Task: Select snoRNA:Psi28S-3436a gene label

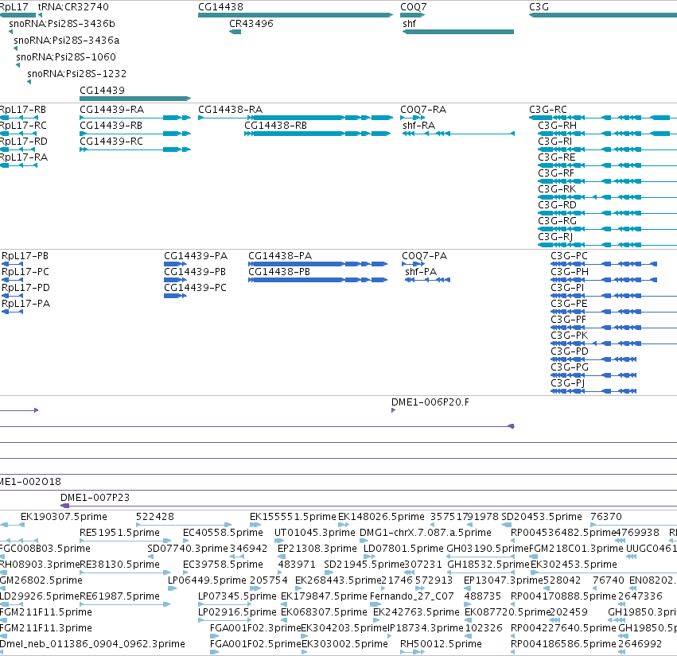Action: (x=67, y=41)
